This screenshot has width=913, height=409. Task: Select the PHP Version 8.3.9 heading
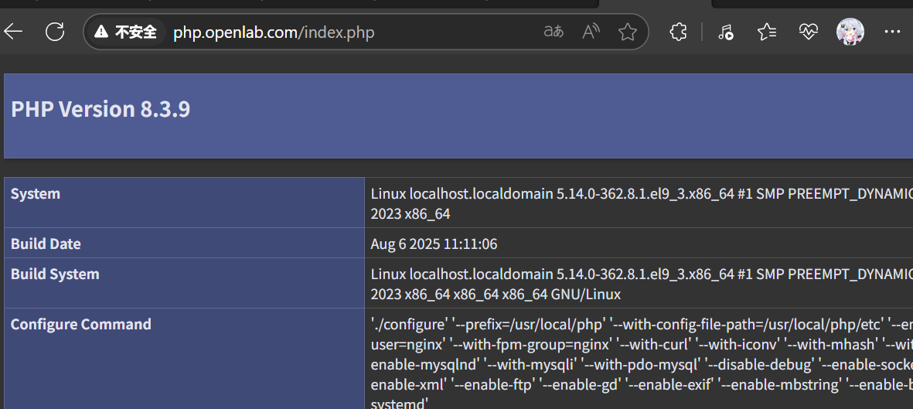click(x=100, y=109)
